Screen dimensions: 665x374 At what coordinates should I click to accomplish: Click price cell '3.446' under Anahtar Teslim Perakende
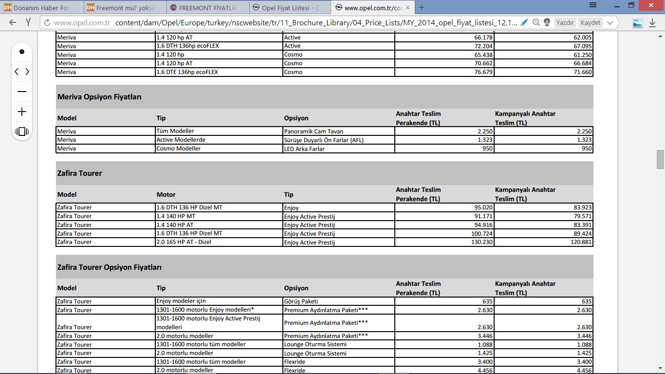[444, 336]
